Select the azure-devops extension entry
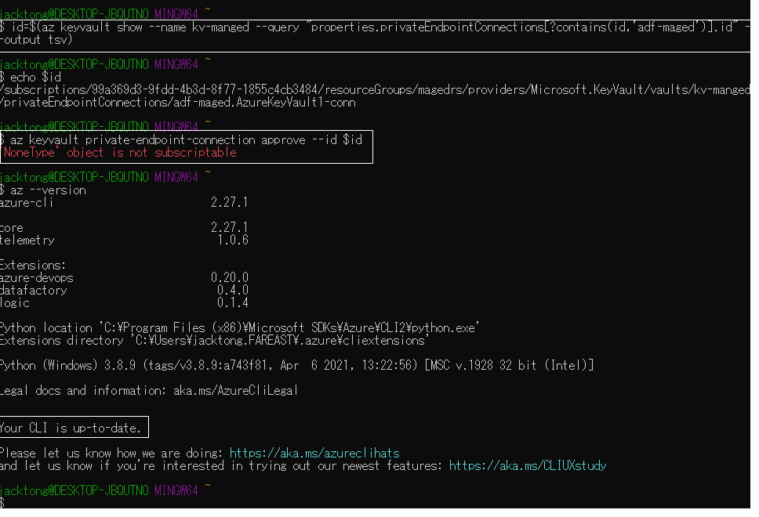Screen dimensions: 759x517 [x=118, y=277]
